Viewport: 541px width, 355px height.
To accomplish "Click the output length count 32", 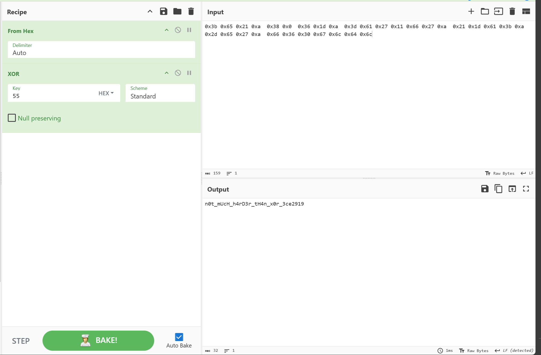I will [x=212, y=351].
